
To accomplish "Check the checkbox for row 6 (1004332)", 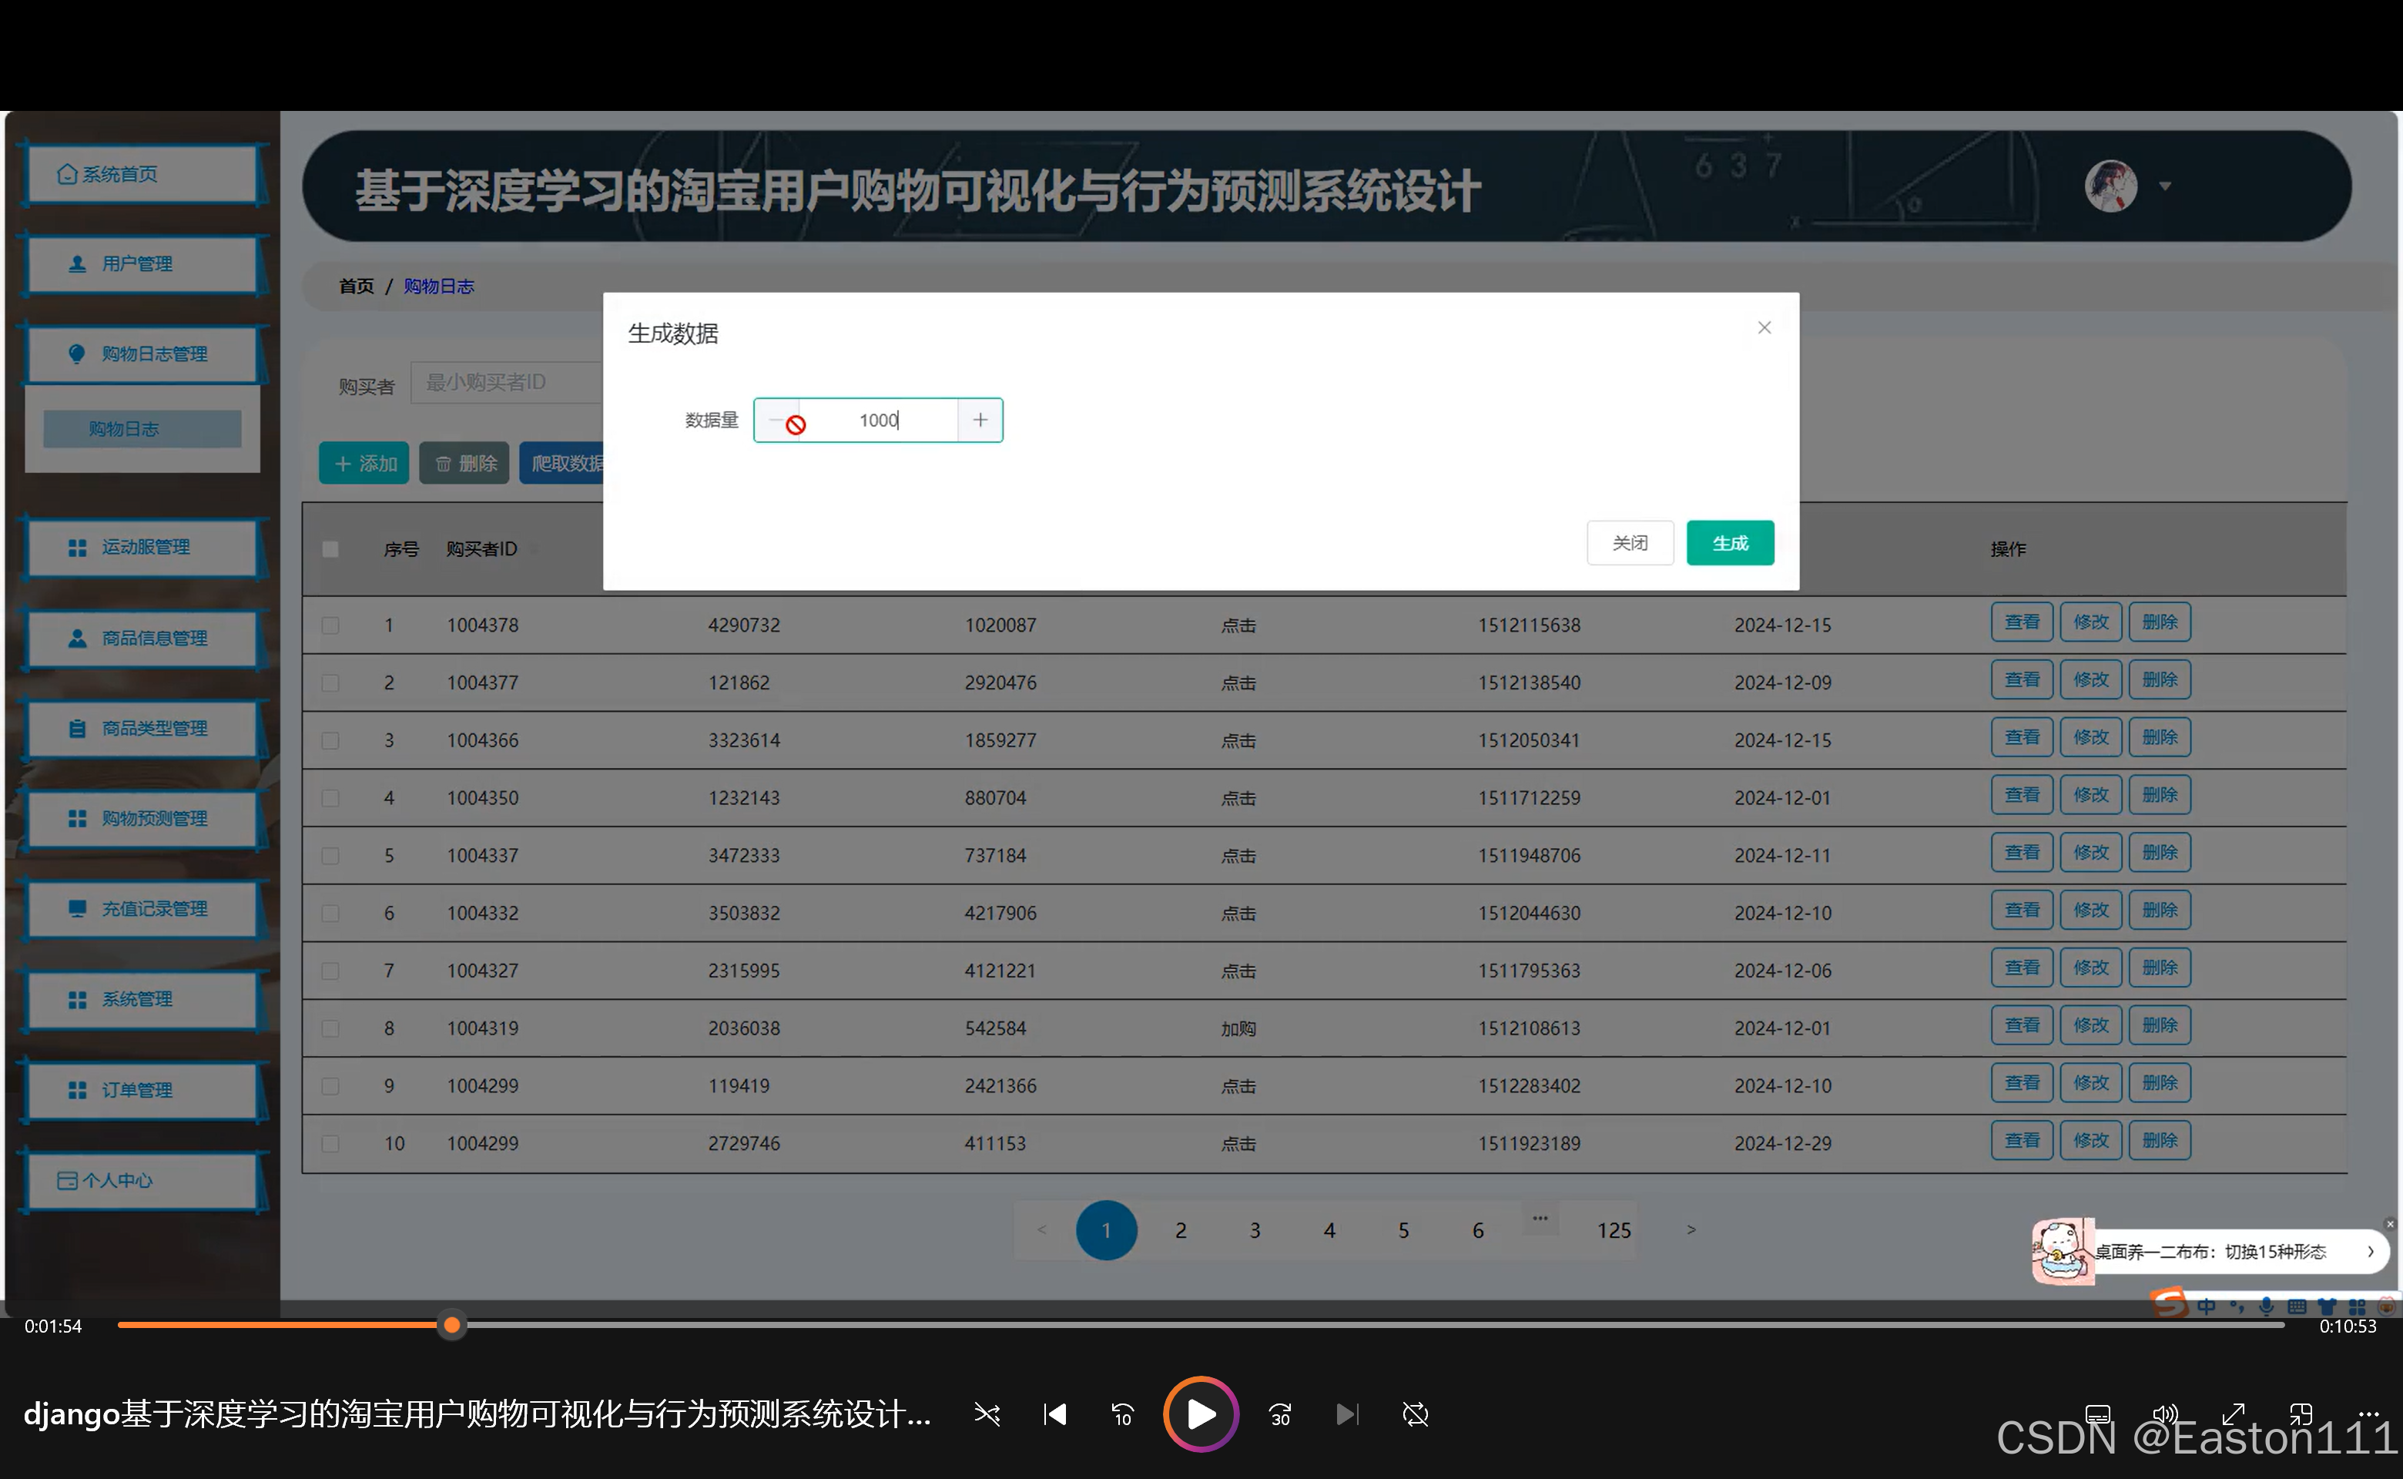I will click(x=330, y=914).
